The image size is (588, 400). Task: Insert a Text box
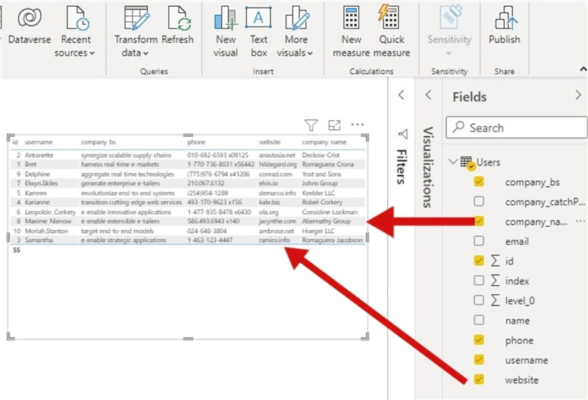258,32
